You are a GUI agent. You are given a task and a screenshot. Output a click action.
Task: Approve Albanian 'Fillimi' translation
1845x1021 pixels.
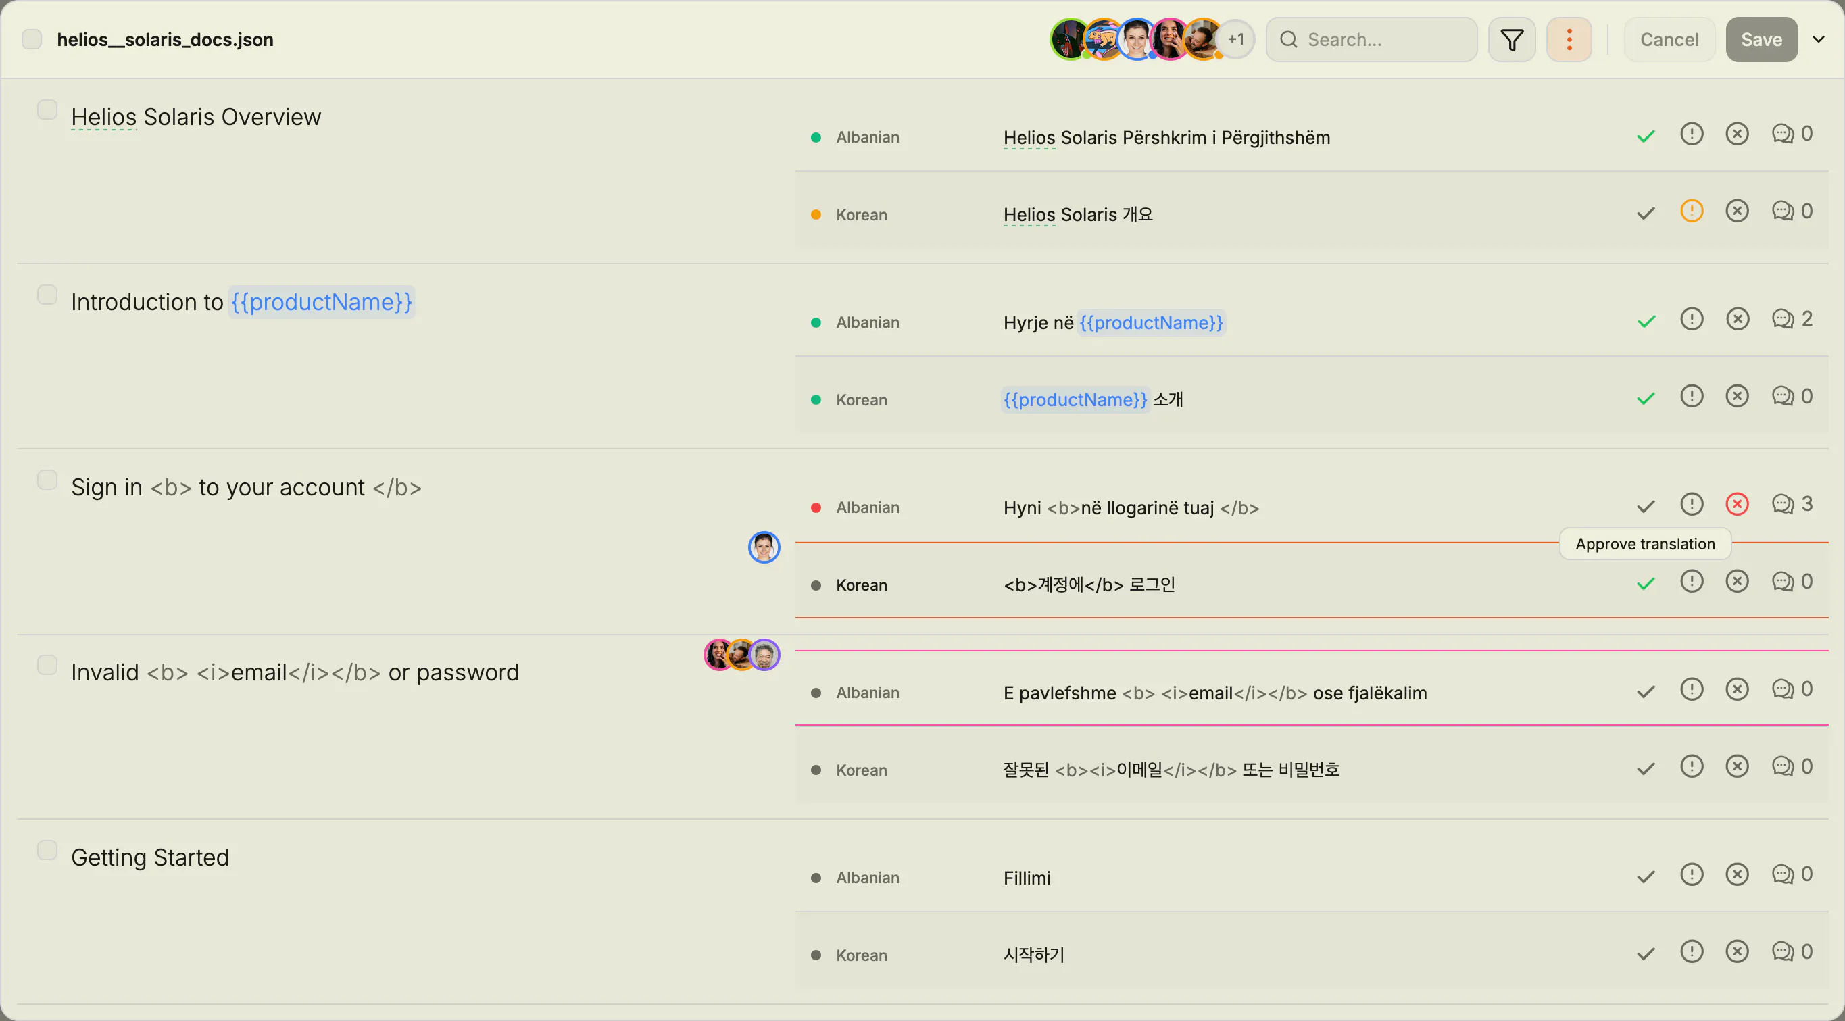(x=1646, y=877)
